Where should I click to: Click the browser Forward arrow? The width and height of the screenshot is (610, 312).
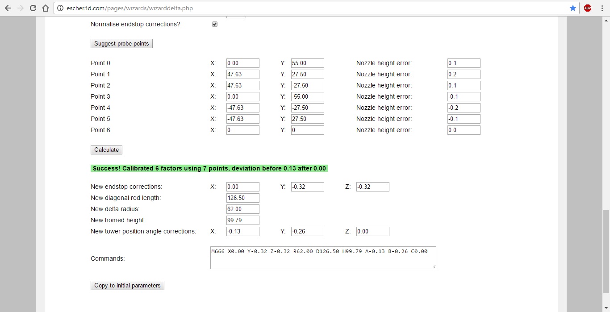(20, 8)
